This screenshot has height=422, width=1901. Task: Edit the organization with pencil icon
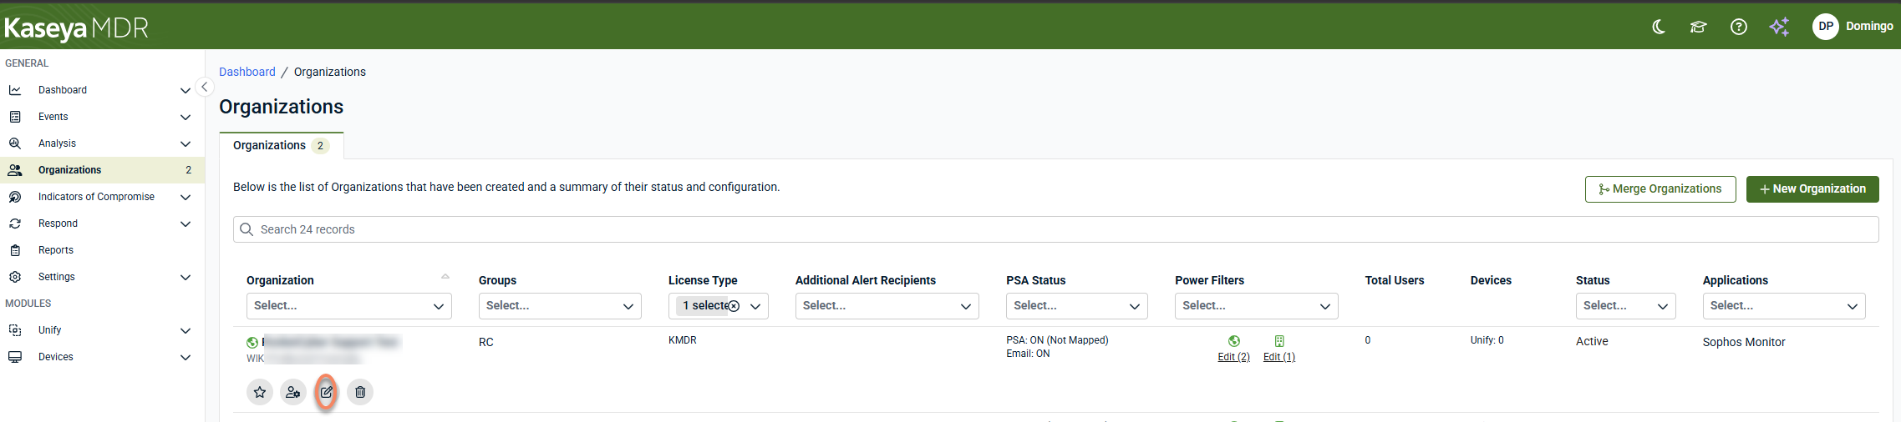(x=327, y=392)
